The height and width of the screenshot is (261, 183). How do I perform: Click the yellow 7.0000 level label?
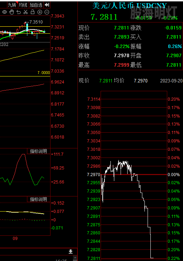pyautogui.click(x=43, y=73)
